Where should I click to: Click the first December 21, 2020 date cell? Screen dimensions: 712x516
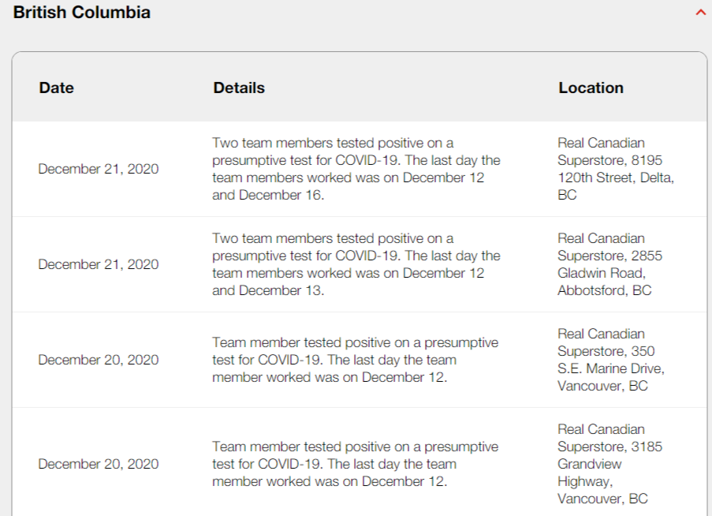99,169
